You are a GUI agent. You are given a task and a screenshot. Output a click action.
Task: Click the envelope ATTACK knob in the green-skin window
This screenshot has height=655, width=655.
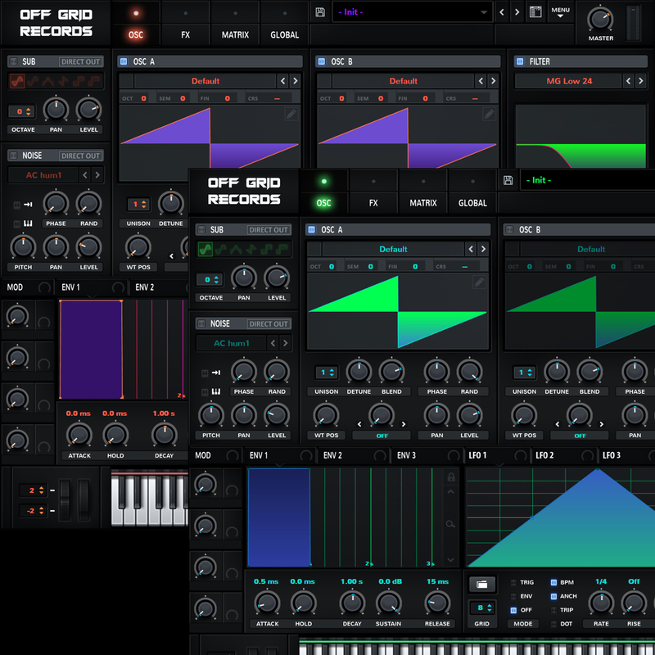click(267, 603)
